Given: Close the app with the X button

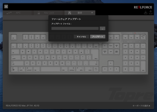Looking at the screenshot, I should [x=6, y=7].
